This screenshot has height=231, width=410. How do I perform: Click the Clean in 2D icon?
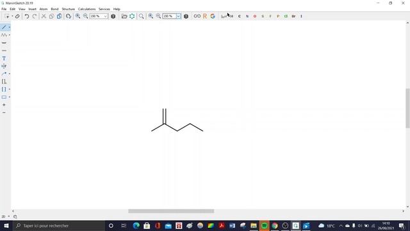[69, 16]
